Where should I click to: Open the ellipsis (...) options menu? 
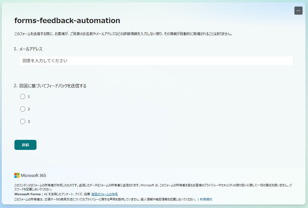click(x=298, y=11)
